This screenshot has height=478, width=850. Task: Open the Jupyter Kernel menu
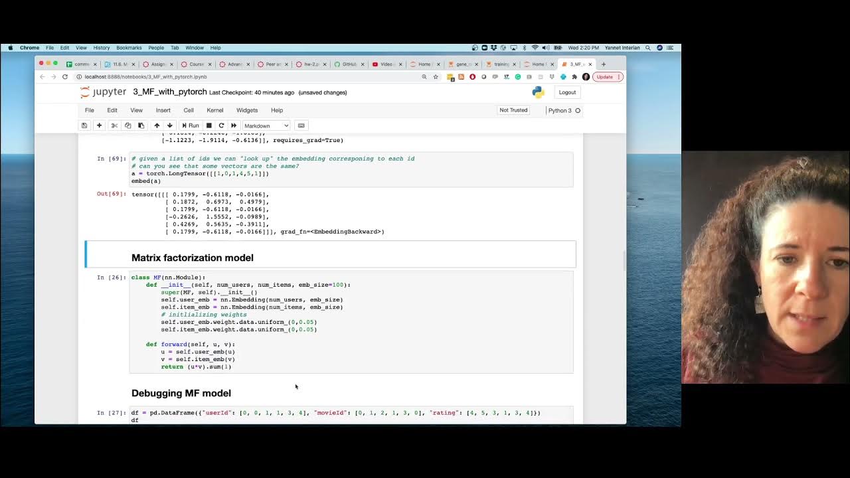[x=214, y=110]
